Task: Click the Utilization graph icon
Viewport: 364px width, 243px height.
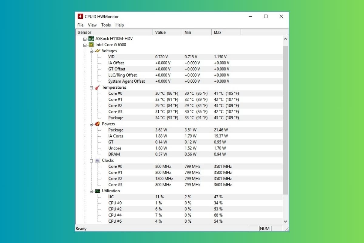Action: [x=97, y=191]
